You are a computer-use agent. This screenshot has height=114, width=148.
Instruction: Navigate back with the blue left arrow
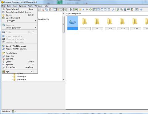tap(84, 10)
